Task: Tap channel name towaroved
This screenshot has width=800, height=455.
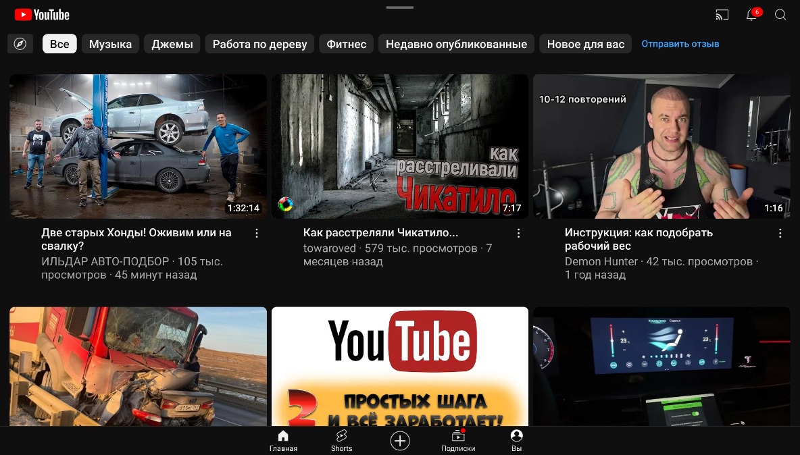Action: 329,248
